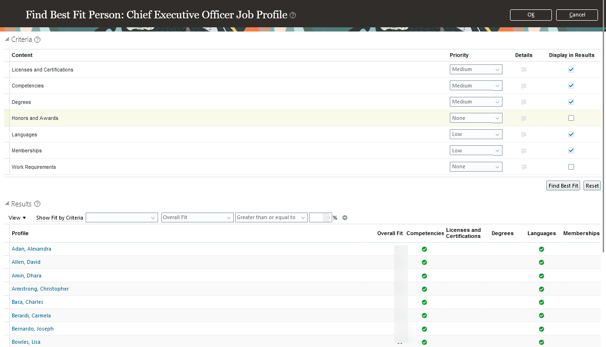The height and width of the screenshot is (347, 606).
Task: Uncheck Display in Results for Licenses and Certifications
Action: click(571, 70)
